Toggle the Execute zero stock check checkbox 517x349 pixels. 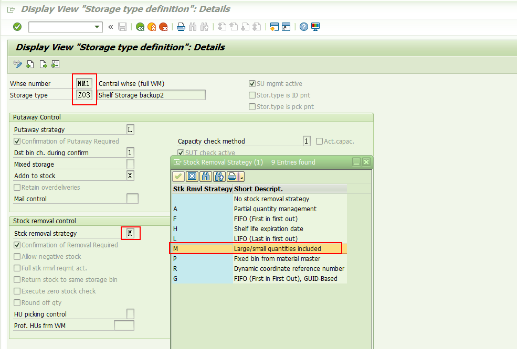pyautogui.click(x=17, y=291)
